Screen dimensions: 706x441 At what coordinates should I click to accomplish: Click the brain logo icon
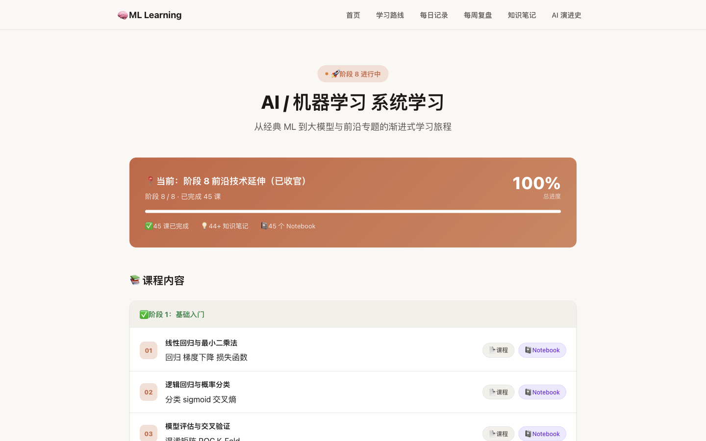(123, 15)
